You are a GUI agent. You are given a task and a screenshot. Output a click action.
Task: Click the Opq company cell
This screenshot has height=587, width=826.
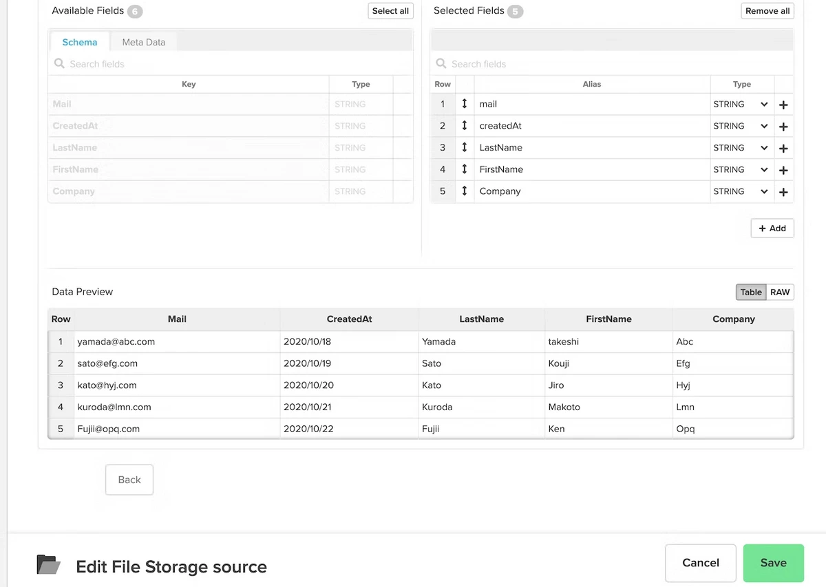point(733,429)
